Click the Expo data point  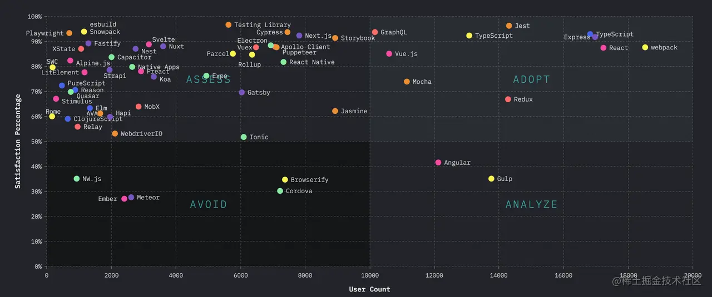click(x=206, y=76)
